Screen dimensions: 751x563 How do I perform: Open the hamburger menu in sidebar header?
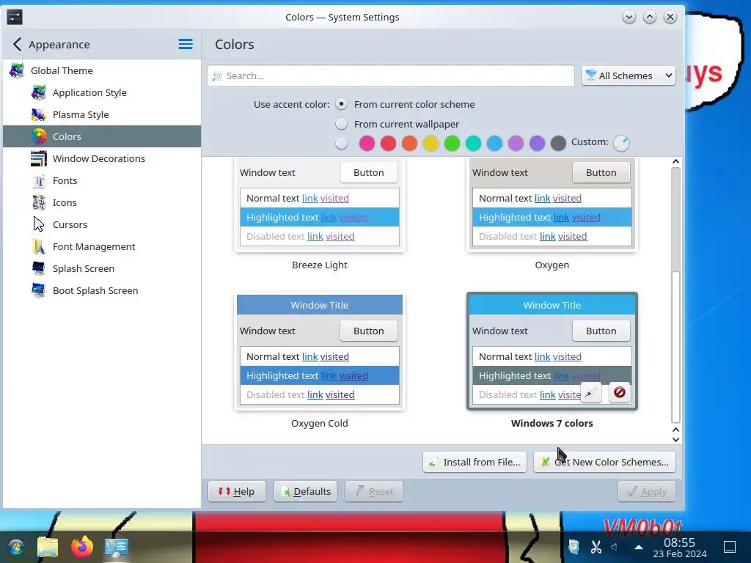click(186, 45)
